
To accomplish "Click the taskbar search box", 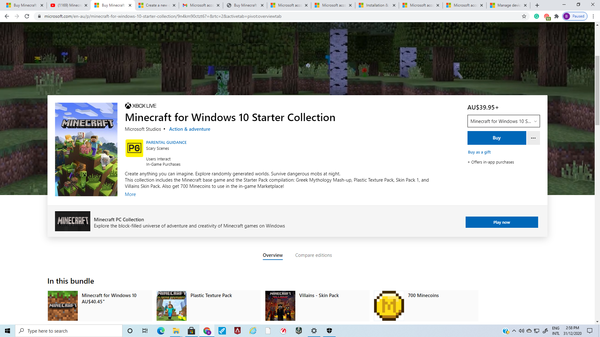I will (69, 331).
